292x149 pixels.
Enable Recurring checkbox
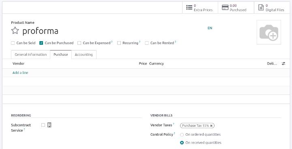tap(119, 43)
